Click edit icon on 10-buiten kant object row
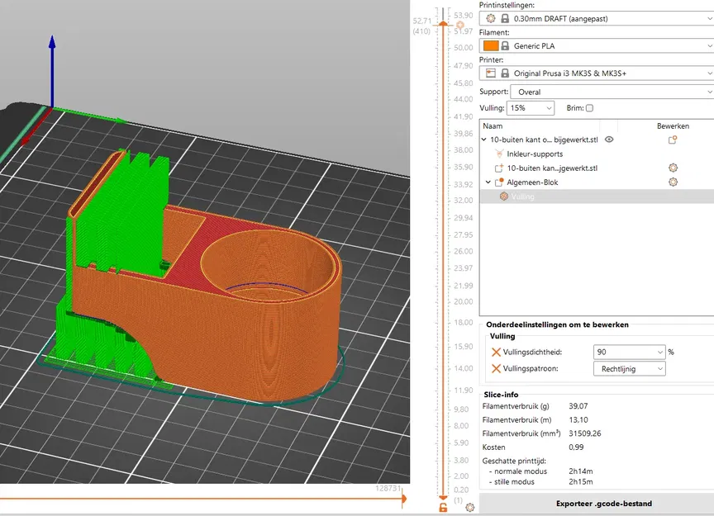Screen dimensions: 714x516 point(673,140)
